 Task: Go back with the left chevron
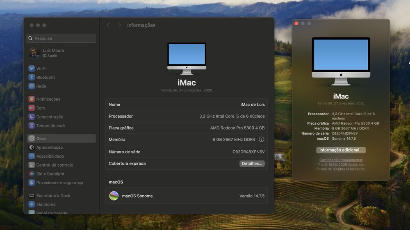pyautogui.click(x=108, y=25)
